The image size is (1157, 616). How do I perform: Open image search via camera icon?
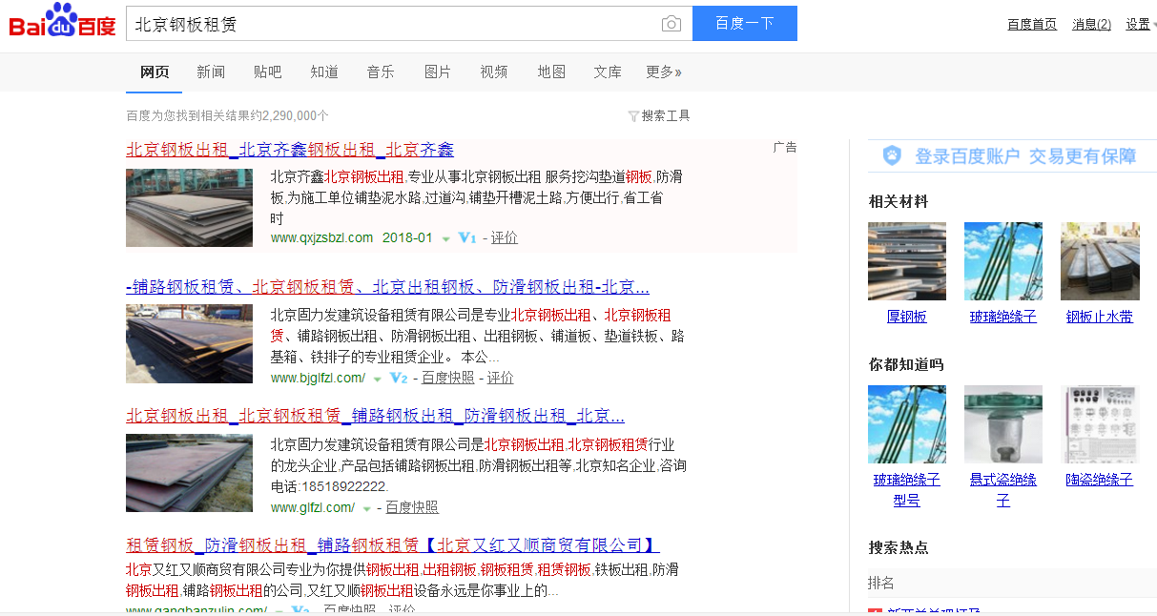(x=671, y=24)
